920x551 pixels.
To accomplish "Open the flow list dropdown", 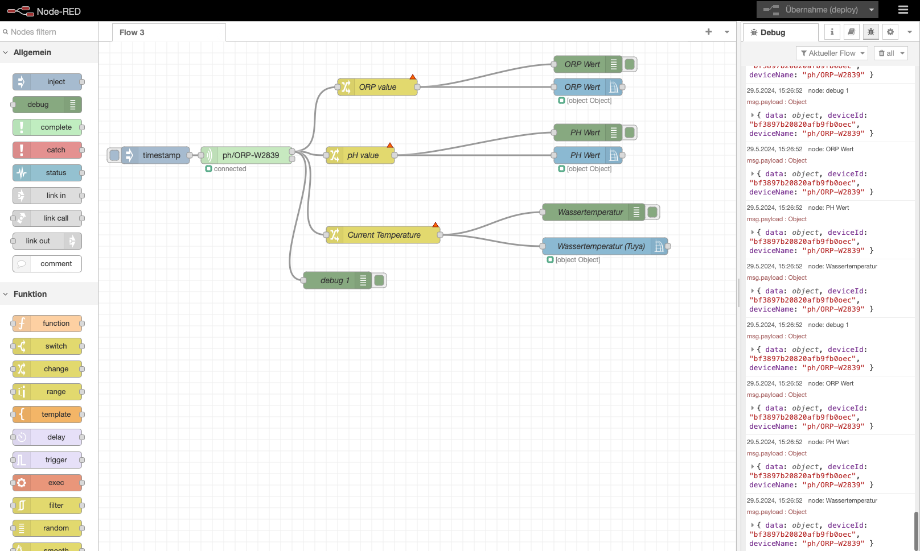I will click(x=727, y=32).
